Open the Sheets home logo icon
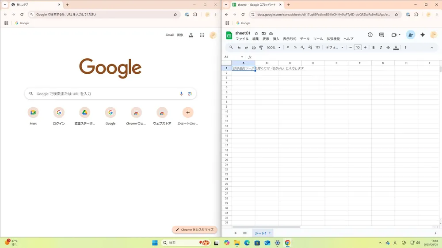This screenshot has height=248, width=442. [229, 36]
